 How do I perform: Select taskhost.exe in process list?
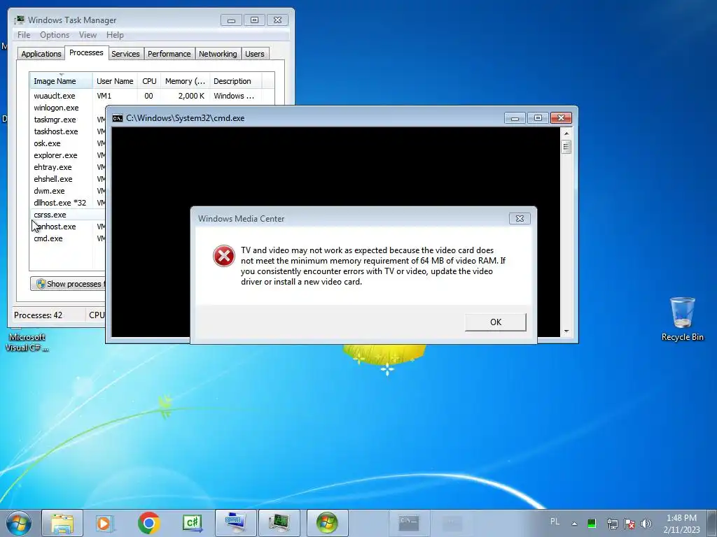tap(68, 131)
